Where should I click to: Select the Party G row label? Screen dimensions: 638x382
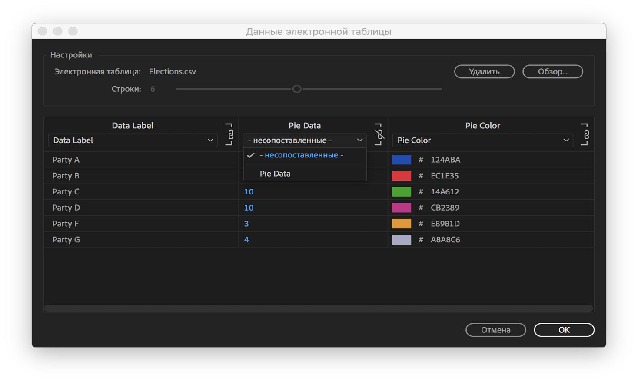pyautogui.click(x=66, y=240)
